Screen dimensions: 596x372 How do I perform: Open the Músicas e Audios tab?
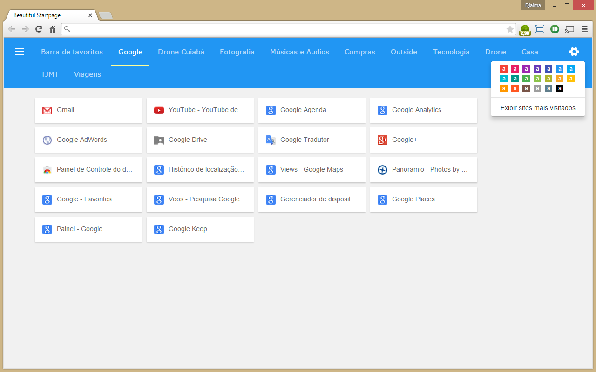click(299, 52)
